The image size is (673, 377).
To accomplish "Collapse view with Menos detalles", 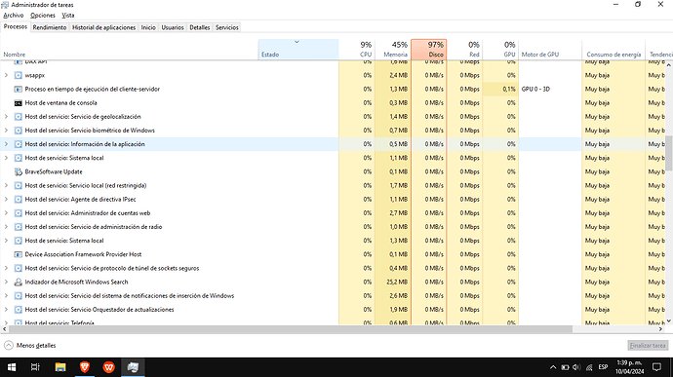I will [30, 345].
